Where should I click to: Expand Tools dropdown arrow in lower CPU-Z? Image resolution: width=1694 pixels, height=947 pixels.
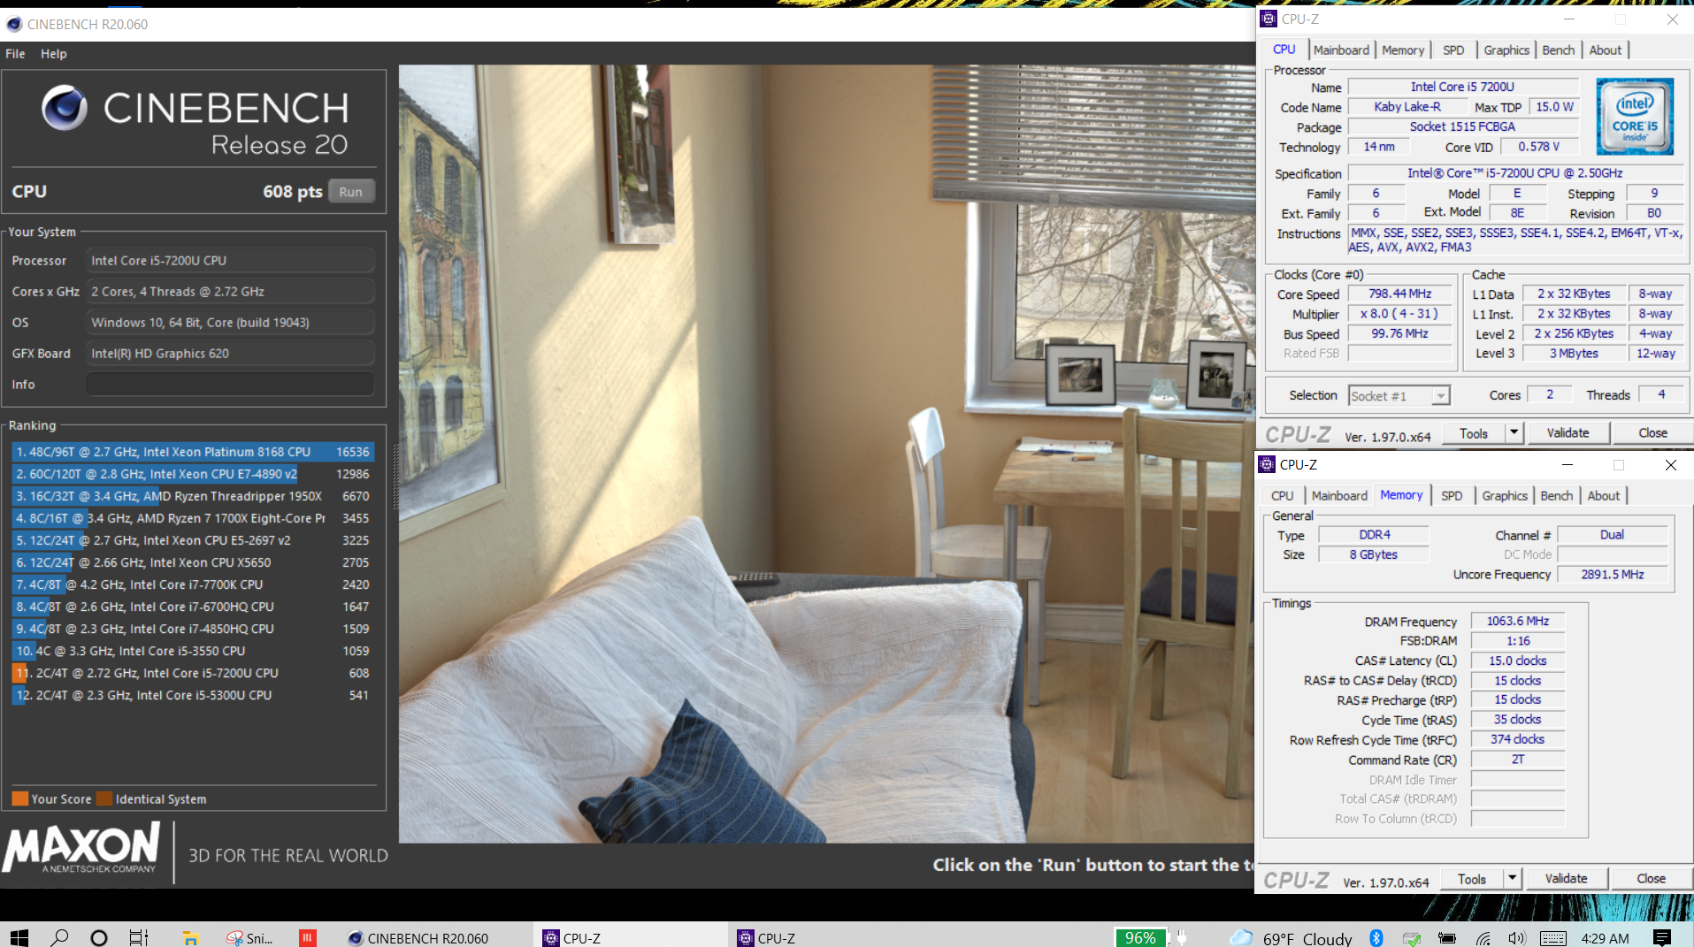[1513, 879]
